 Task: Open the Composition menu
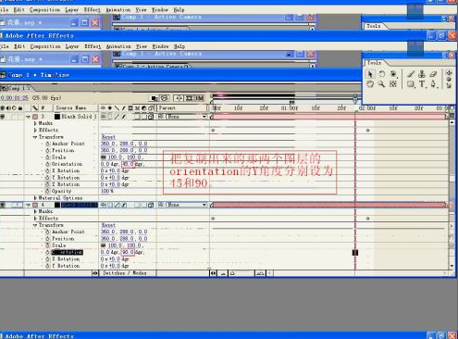[45, 46]
